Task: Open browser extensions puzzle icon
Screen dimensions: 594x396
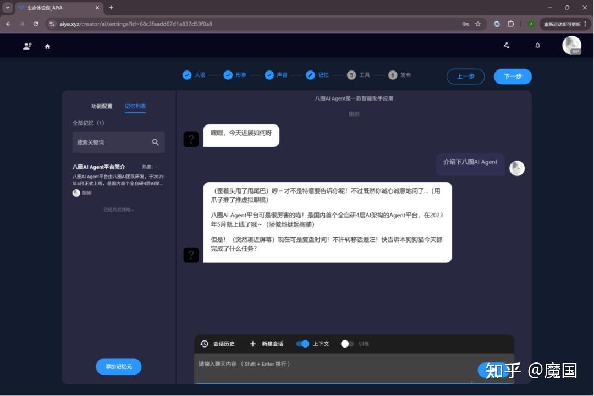Action: point(510,24)
